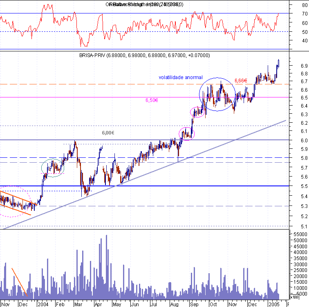The image size is (309, 307).
Task: Click the 5.5 price axis value
Action: [304, 186]
